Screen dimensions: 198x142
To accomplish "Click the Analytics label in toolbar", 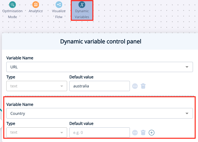I will tap(35, 11).
